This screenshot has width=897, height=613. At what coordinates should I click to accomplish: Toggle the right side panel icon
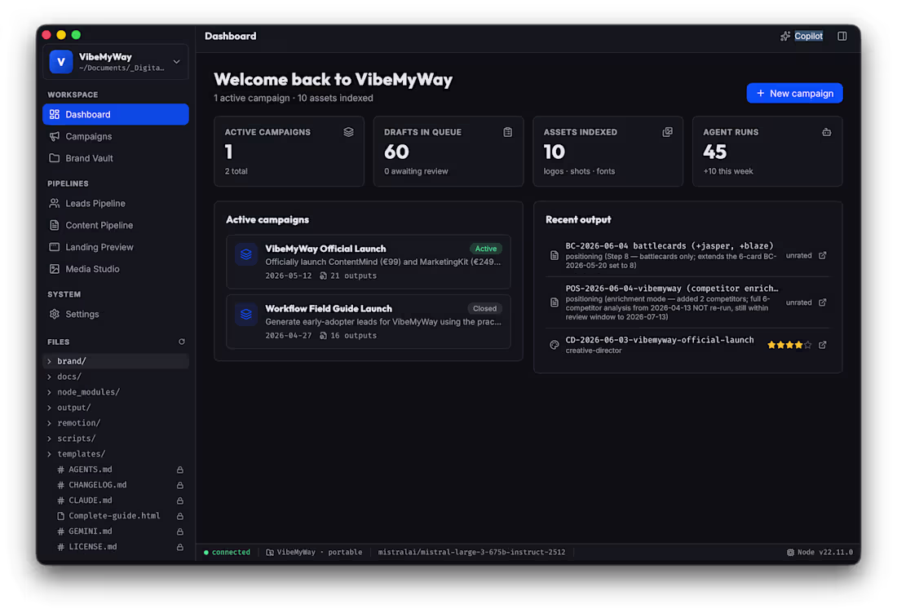coord(842,36)
